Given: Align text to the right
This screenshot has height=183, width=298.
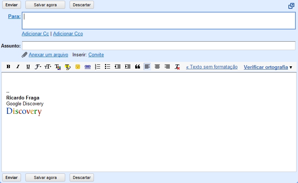Looking at the screenshot, I should pyautogui.click(x=167, y=67).
